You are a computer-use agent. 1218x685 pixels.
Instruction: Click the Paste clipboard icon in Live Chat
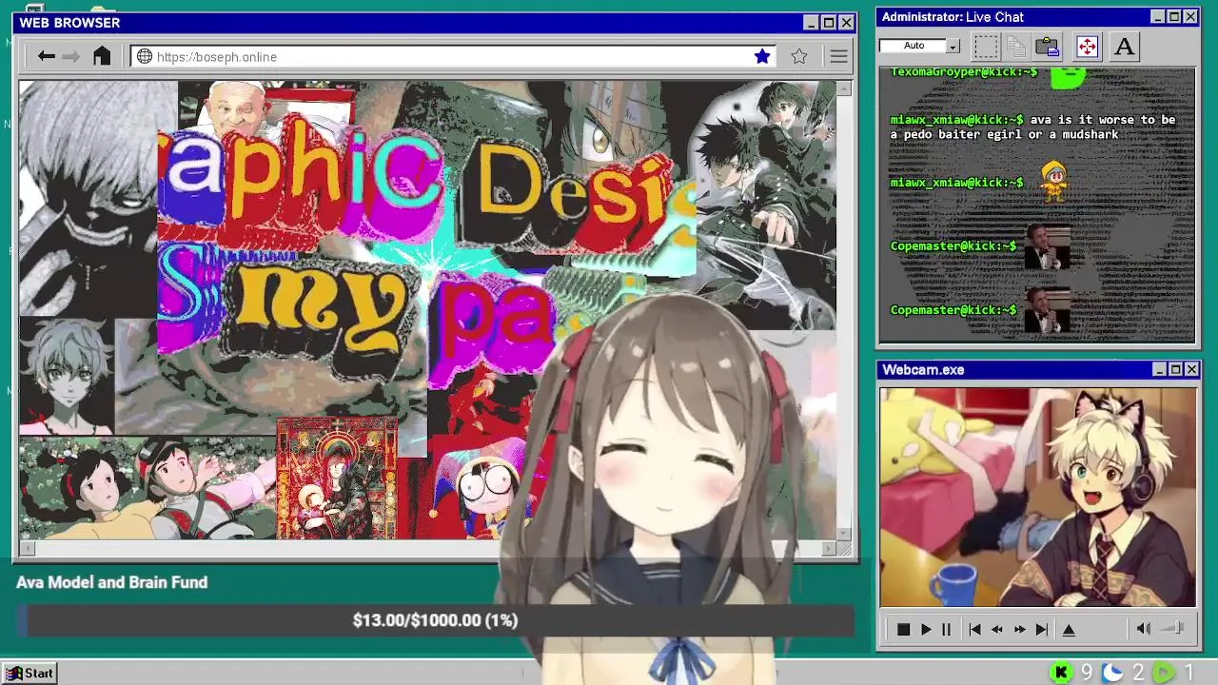pyautogui.click(x=1048, y=46)
